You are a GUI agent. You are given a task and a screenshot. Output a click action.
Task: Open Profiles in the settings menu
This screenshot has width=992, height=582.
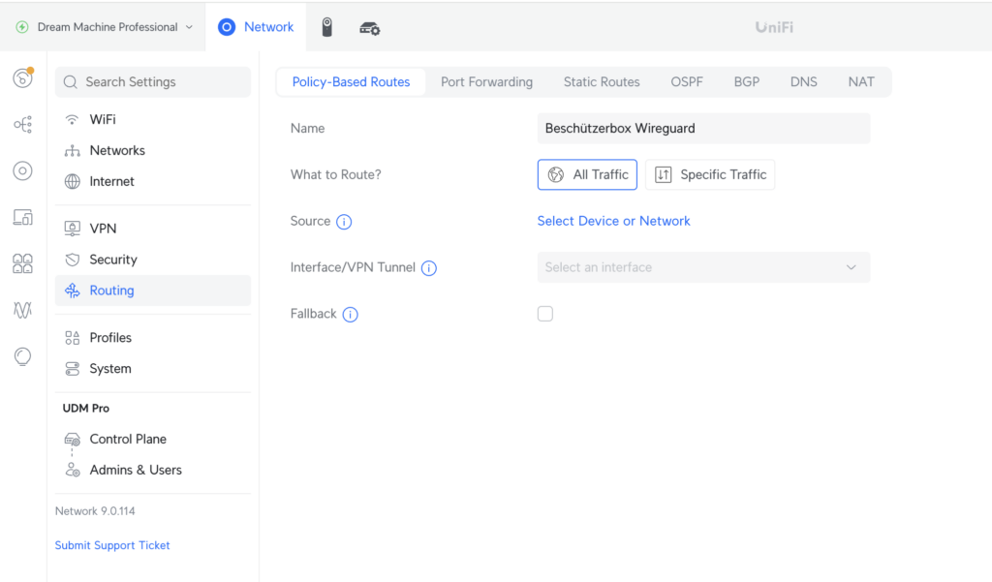pyautogui.click(x=110, y=337)
